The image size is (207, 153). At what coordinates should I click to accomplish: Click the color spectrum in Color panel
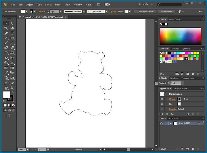click(x=181, y=36)
